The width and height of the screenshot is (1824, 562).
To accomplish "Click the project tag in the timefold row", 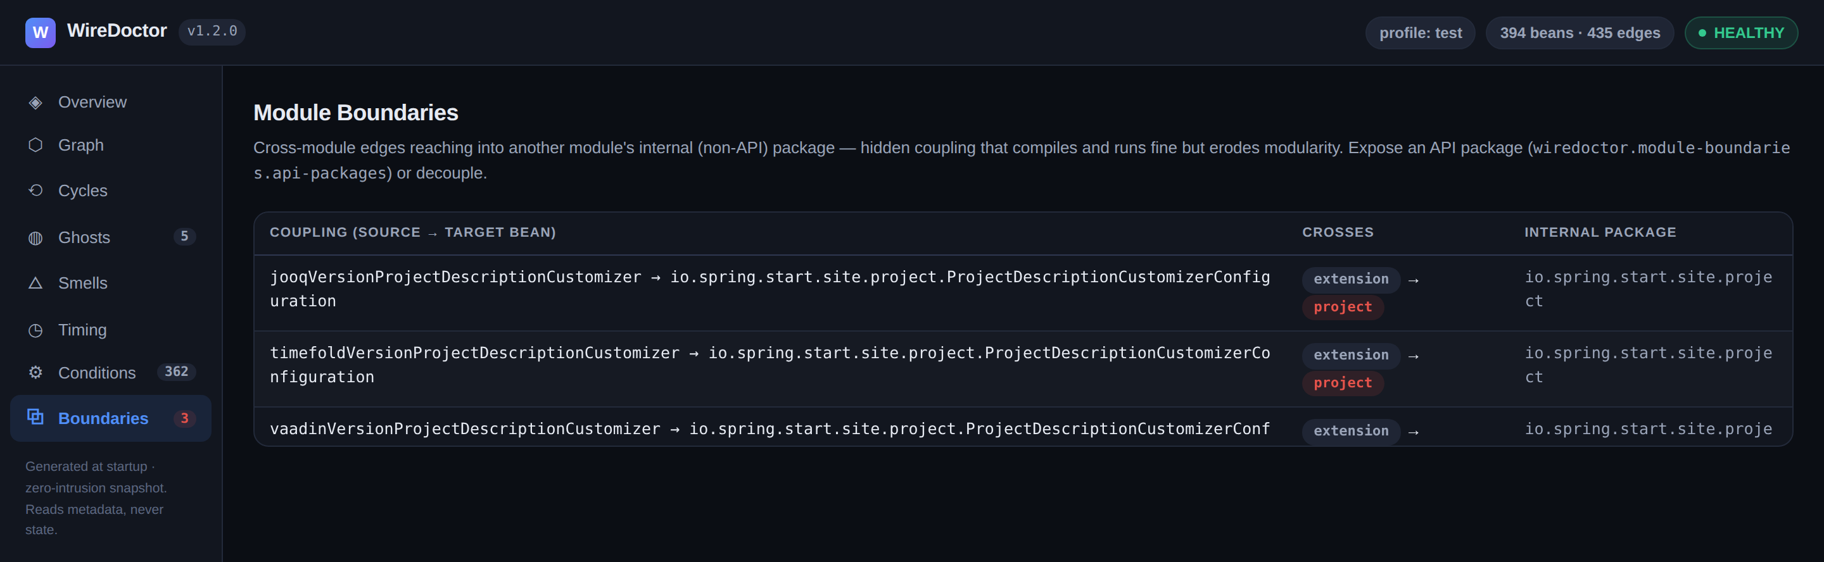I will pos(1343,383).
